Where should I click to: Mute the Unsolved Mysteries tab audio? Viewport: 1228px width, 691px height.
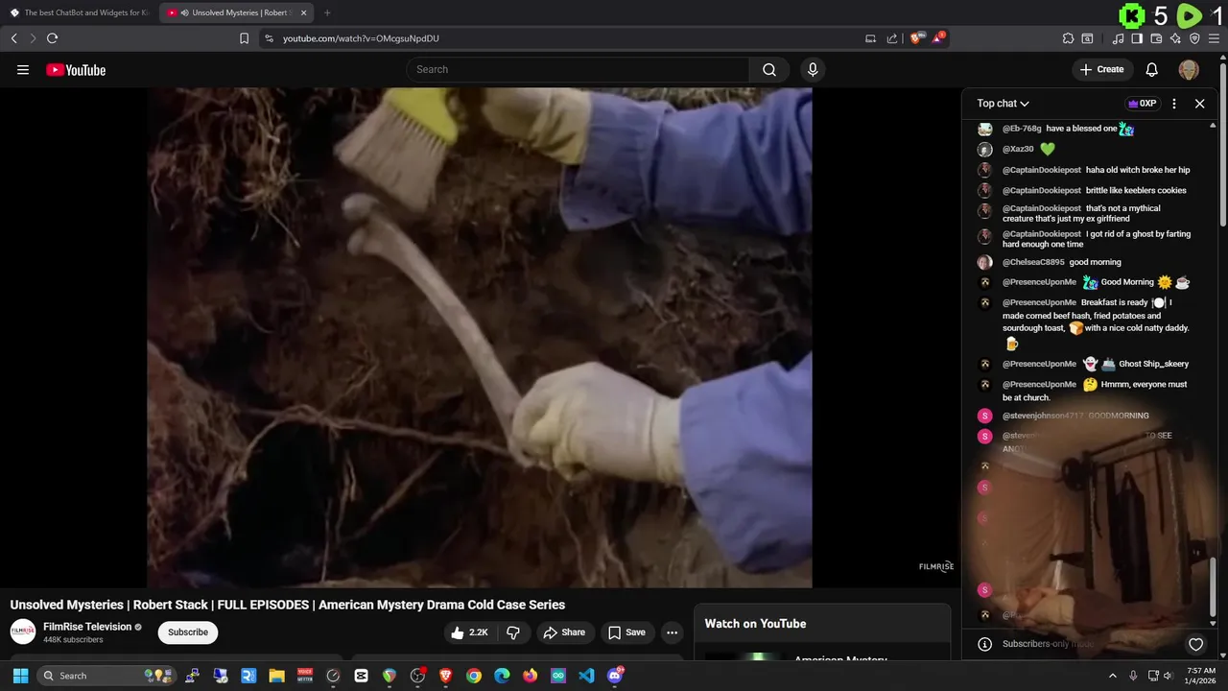tap(184, 12)
